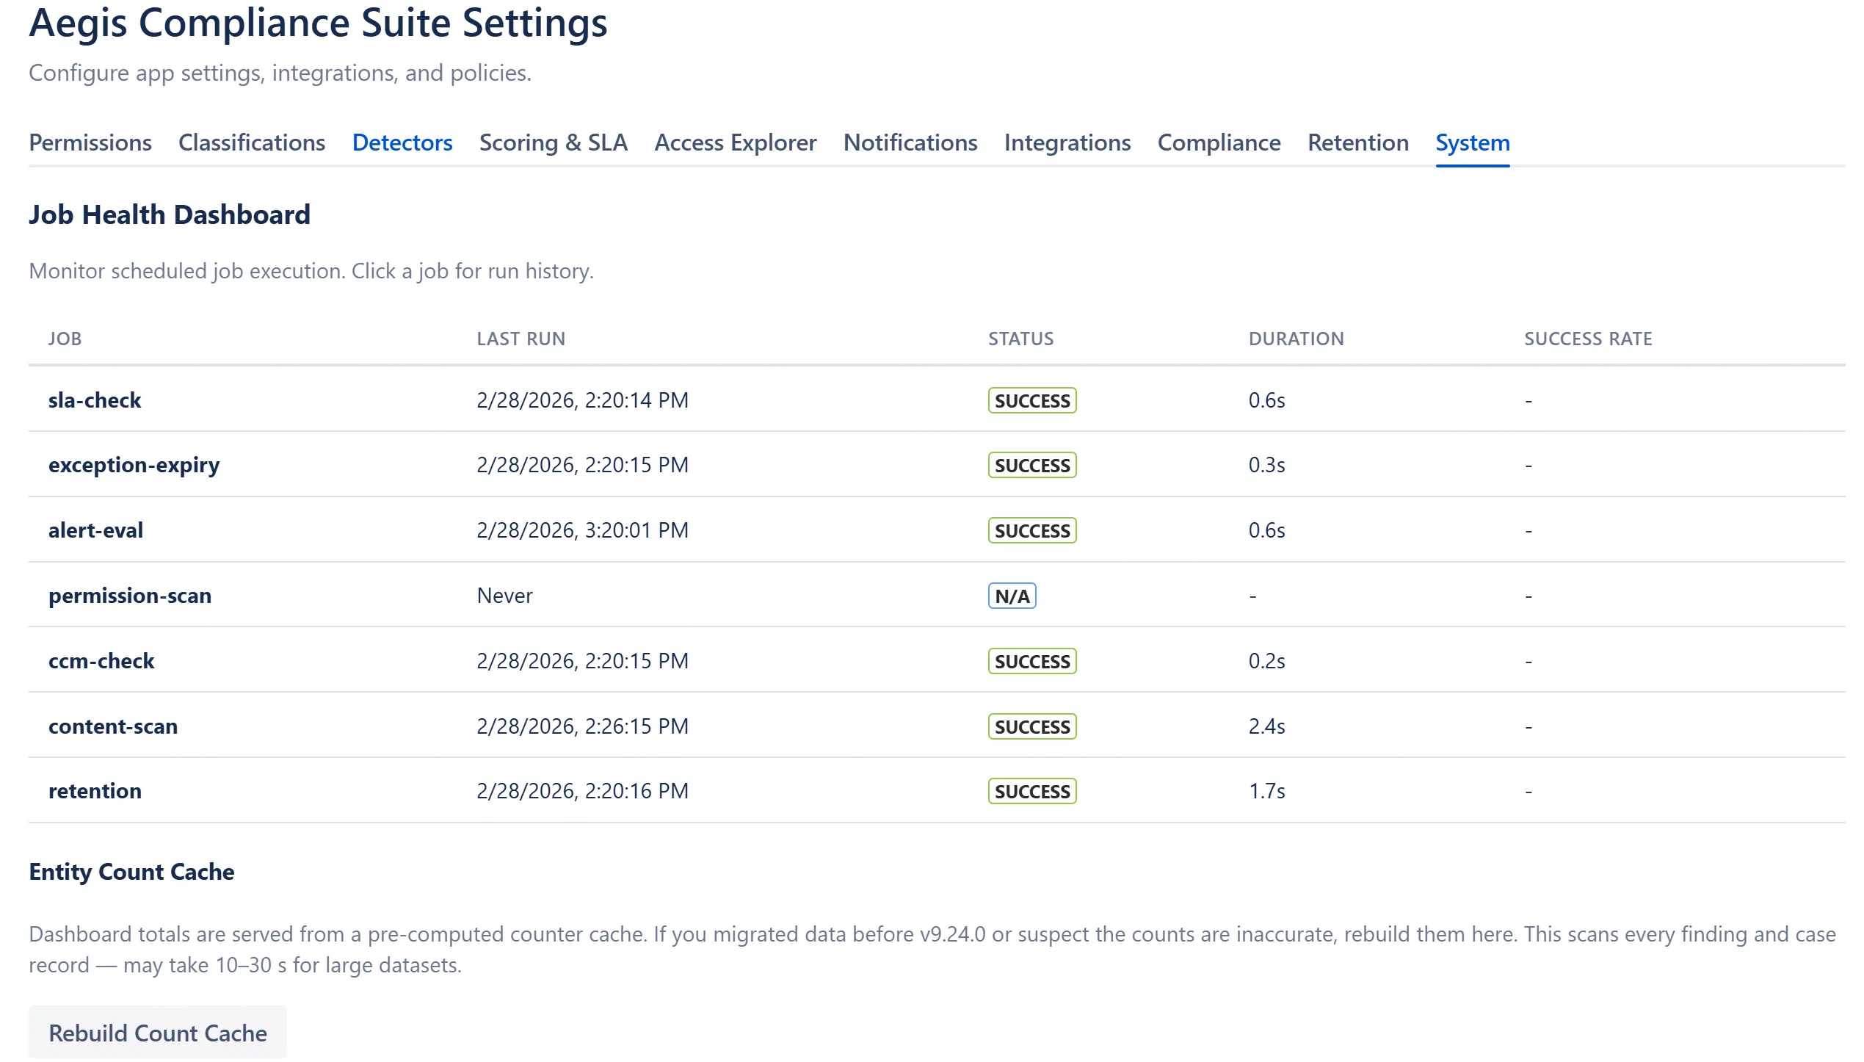Click last run time 3:20:01 PM for alert-eval
The height and width of the screenshot is (1062, 1864).
coord(583,530)
